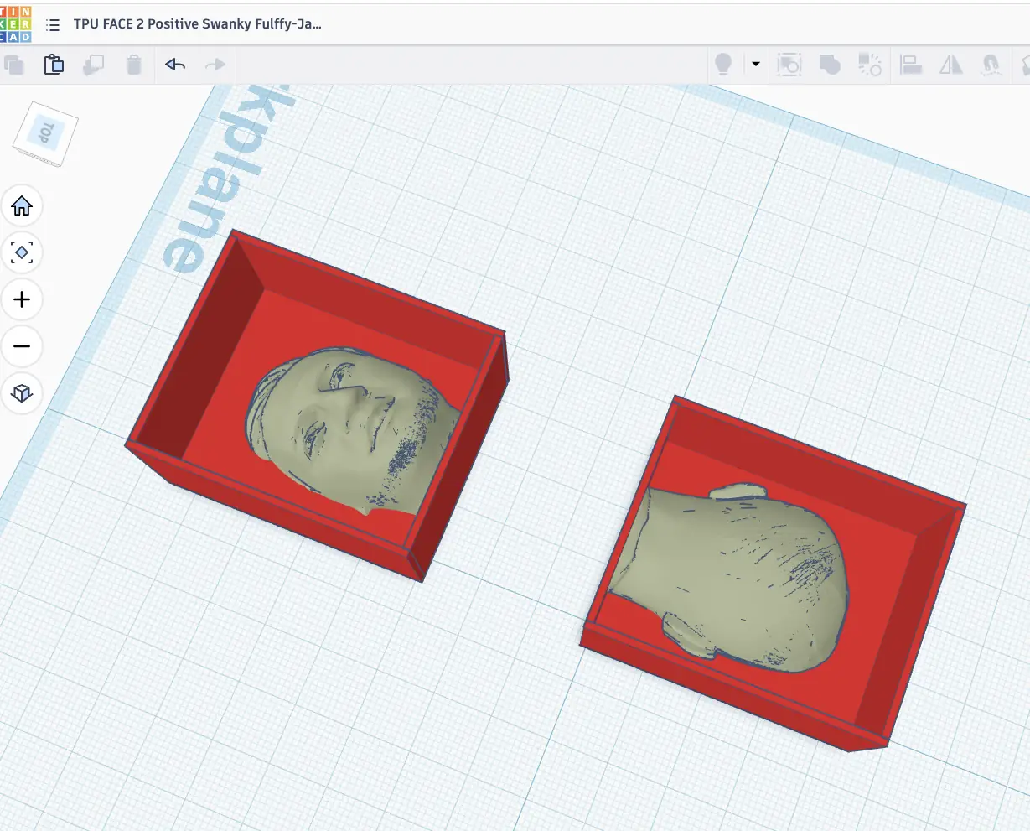Screen dimensions: 1030x831
Task: Fit all in view button
Action: click(x=22, y=252)
